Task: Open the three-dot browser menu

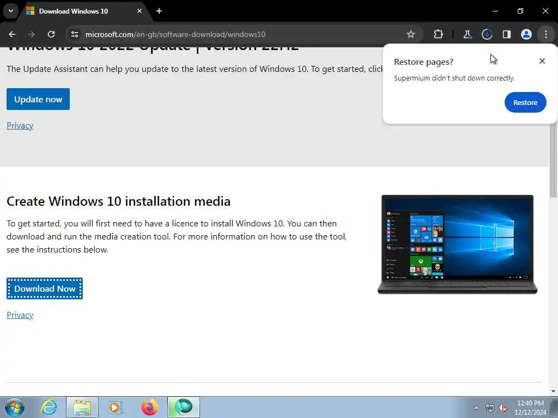Action: pos(546,34)
